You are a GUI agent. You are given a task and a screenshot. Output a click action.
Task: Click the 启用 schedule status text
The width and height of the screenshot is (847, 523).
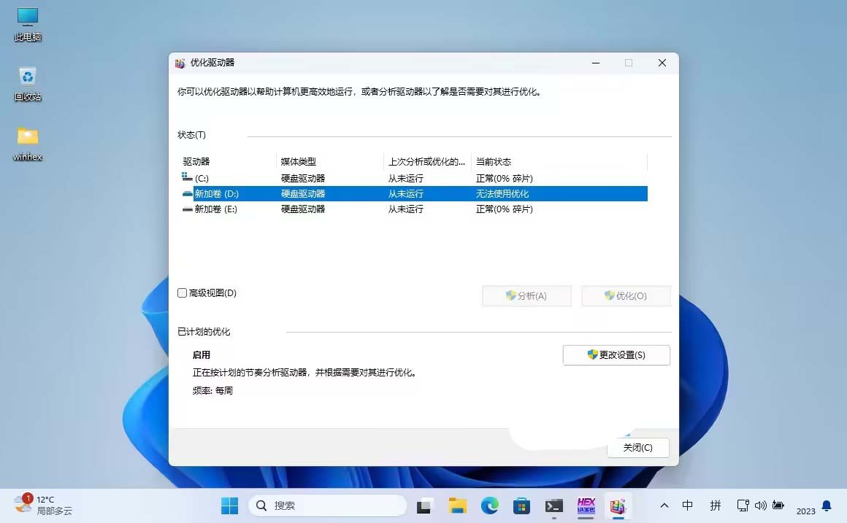[x=202, y=355]
